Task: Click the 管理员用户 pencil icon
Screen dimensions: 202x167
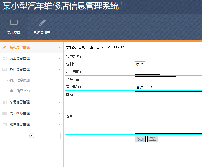Action: [42, 23]
